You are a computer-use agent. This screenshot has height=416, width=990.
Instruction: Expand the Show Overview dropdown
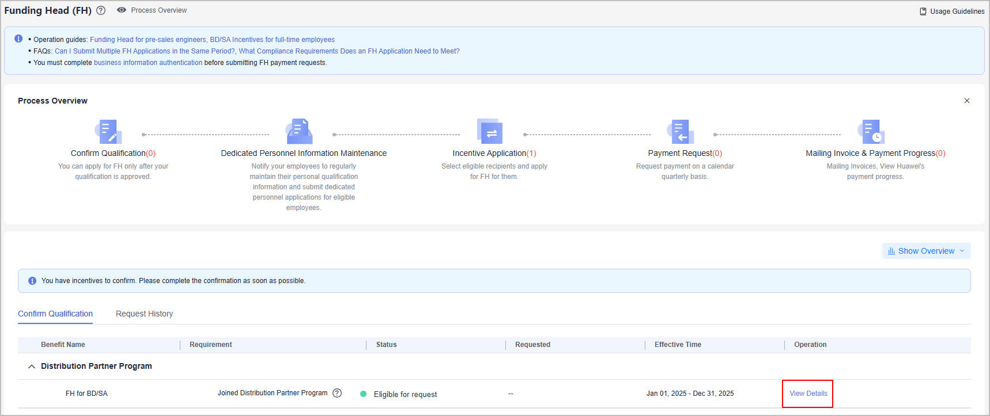click(x=926, y=251)
